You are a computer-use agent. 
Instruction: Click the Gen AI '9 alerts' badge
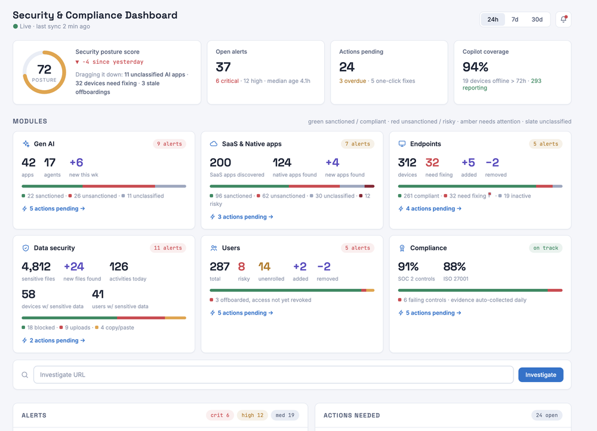tap(170, 144)
